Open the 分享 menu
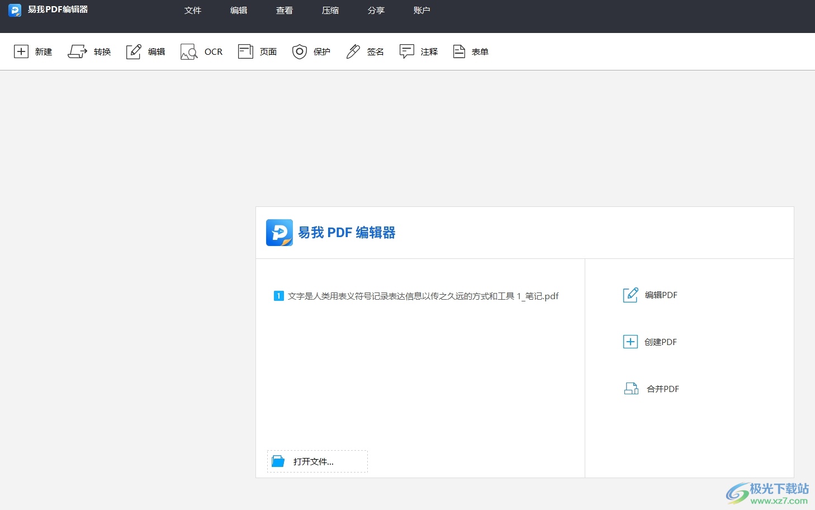 click(376, 10)
